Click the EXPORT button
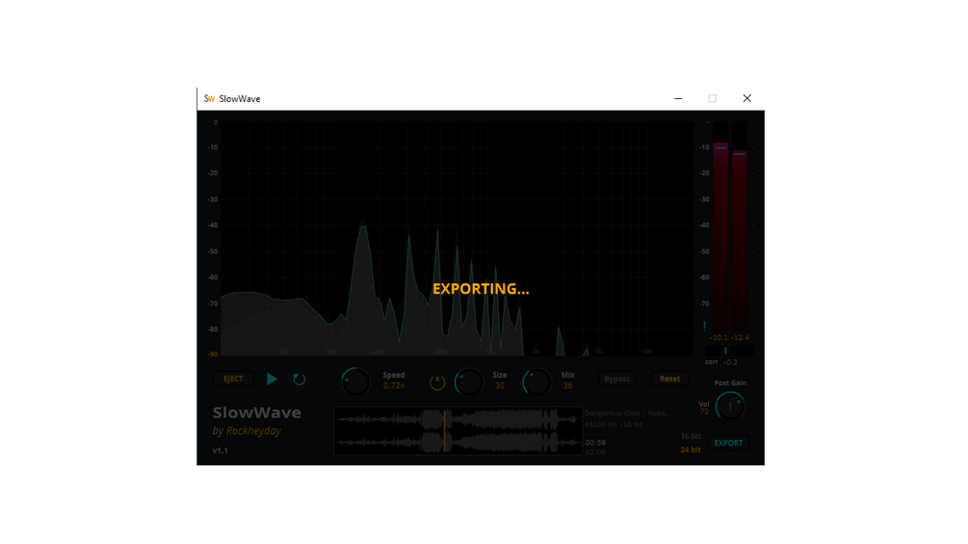 coord(728,443)
